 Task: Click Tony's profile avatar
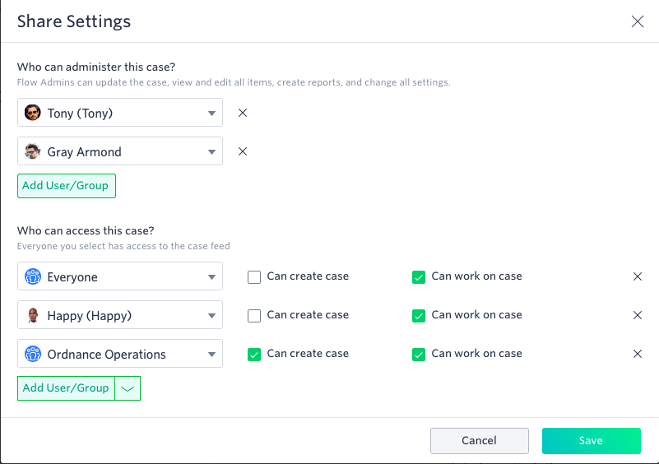click(32, 113)
